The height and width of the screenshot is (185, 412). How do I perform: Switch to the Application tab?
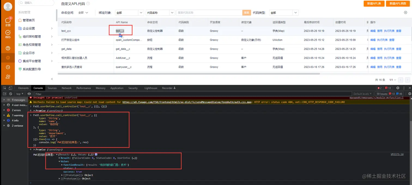[x=117, y=88]
